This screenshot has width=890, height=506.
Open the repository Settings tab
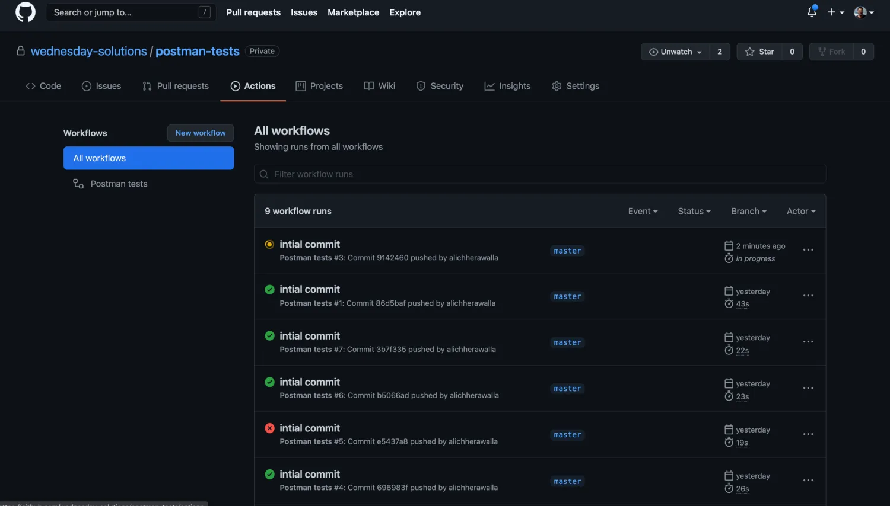[576, 86]
